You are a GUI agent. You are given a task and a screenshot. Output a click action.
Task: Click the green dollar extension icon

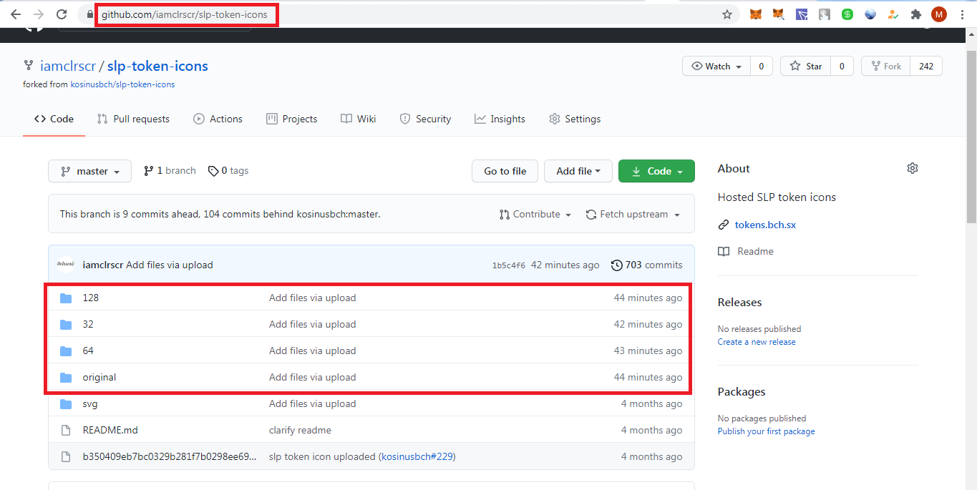847,14
